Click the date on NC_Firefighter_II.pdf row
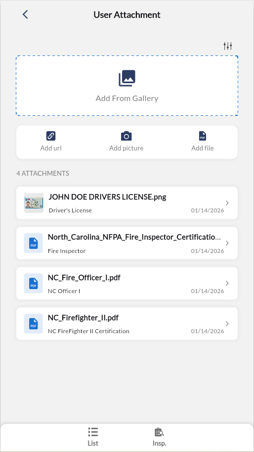The width and height of the screenshot is (254, 452). pyautogui.click(x=208, y=331)
